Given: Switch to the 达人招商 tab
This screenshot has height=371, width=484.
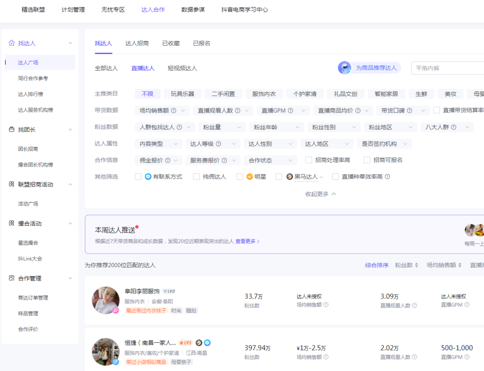Looking at the screenshot, I should click(137, 43).
